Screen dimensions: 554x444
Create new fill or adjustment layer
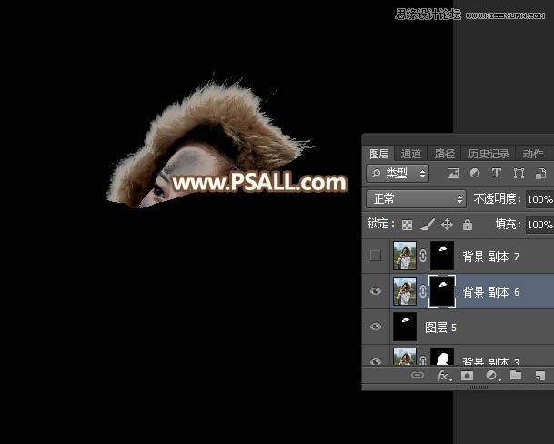492,376
